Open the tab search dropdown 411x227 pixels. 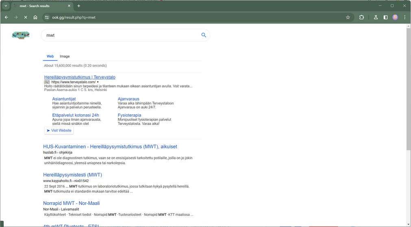pos(6,6)
